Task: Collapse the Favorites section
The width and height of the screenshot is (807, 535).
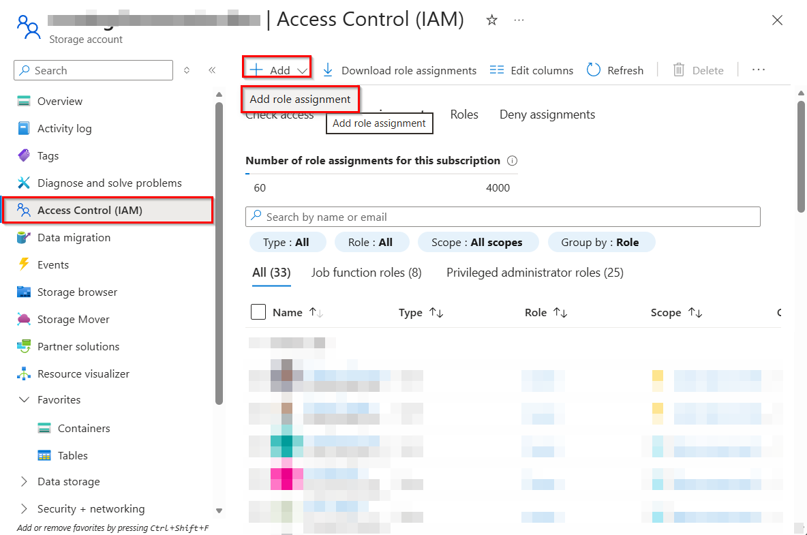Action: 24,399
